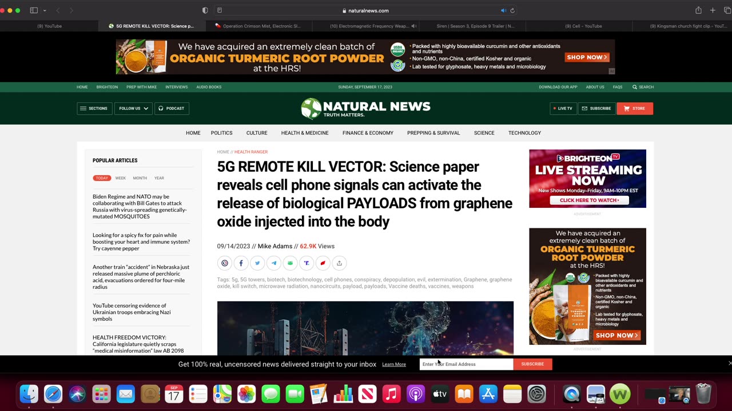Select Year popular articles filter
Viewport: 732px width, 411px height.
(x=159, y=178)
